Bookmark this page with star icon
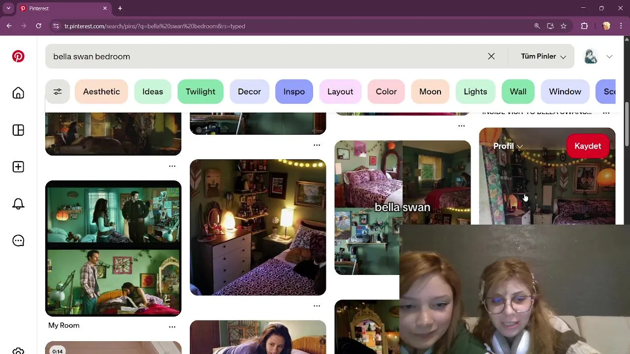The height and width of the screenshot is (354, 630). click(x=564, y=26)
